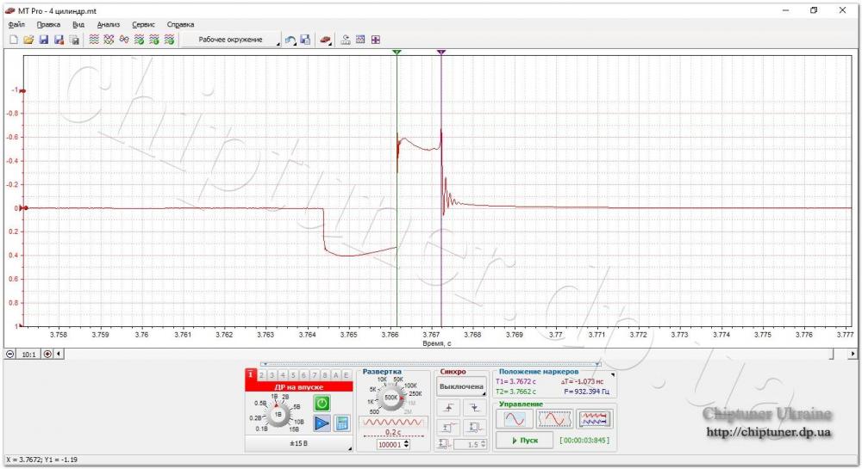
Task: Click the voltage range knob showing 1В
Action: [x=278, y=415]
